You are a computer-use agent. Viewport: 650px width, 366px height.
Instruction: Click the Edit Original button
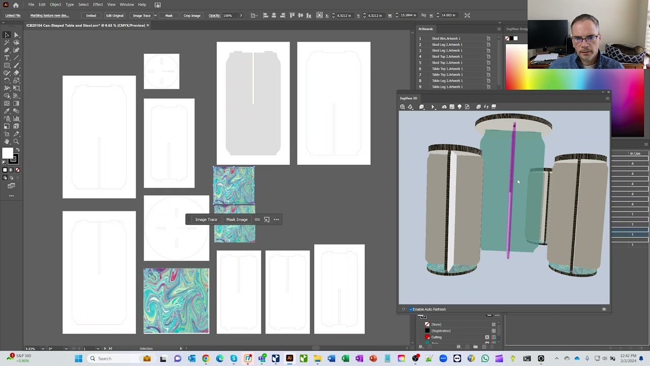point(115,15)
